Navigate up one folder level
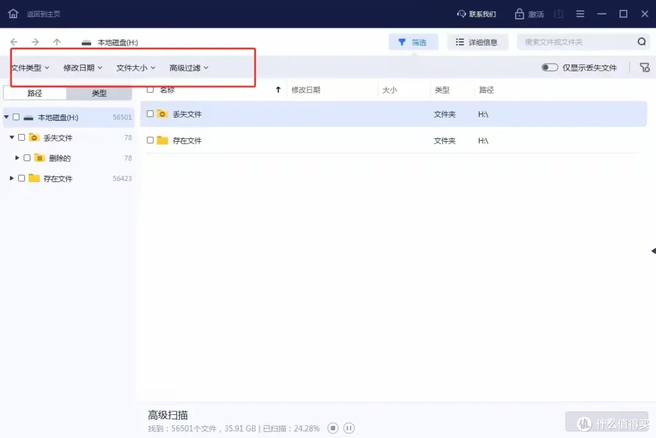 coord(57,42)
